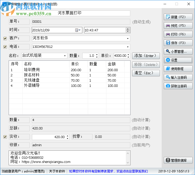Click the 管理数据库 database icon
Screen dimensions: 195x175
[x=168, y=160]
